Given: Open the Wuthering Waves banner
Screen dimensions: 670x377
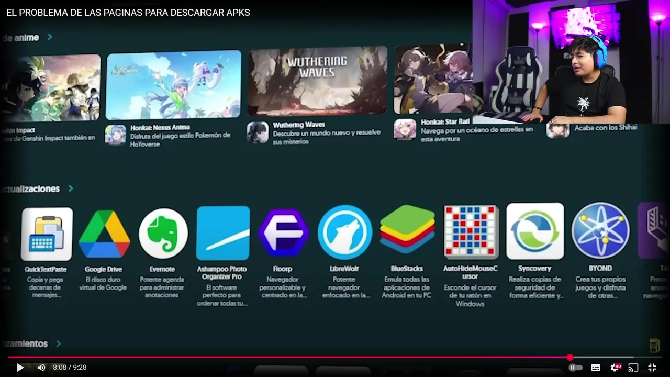Looking at the screenshot, I should click(317, 81).
